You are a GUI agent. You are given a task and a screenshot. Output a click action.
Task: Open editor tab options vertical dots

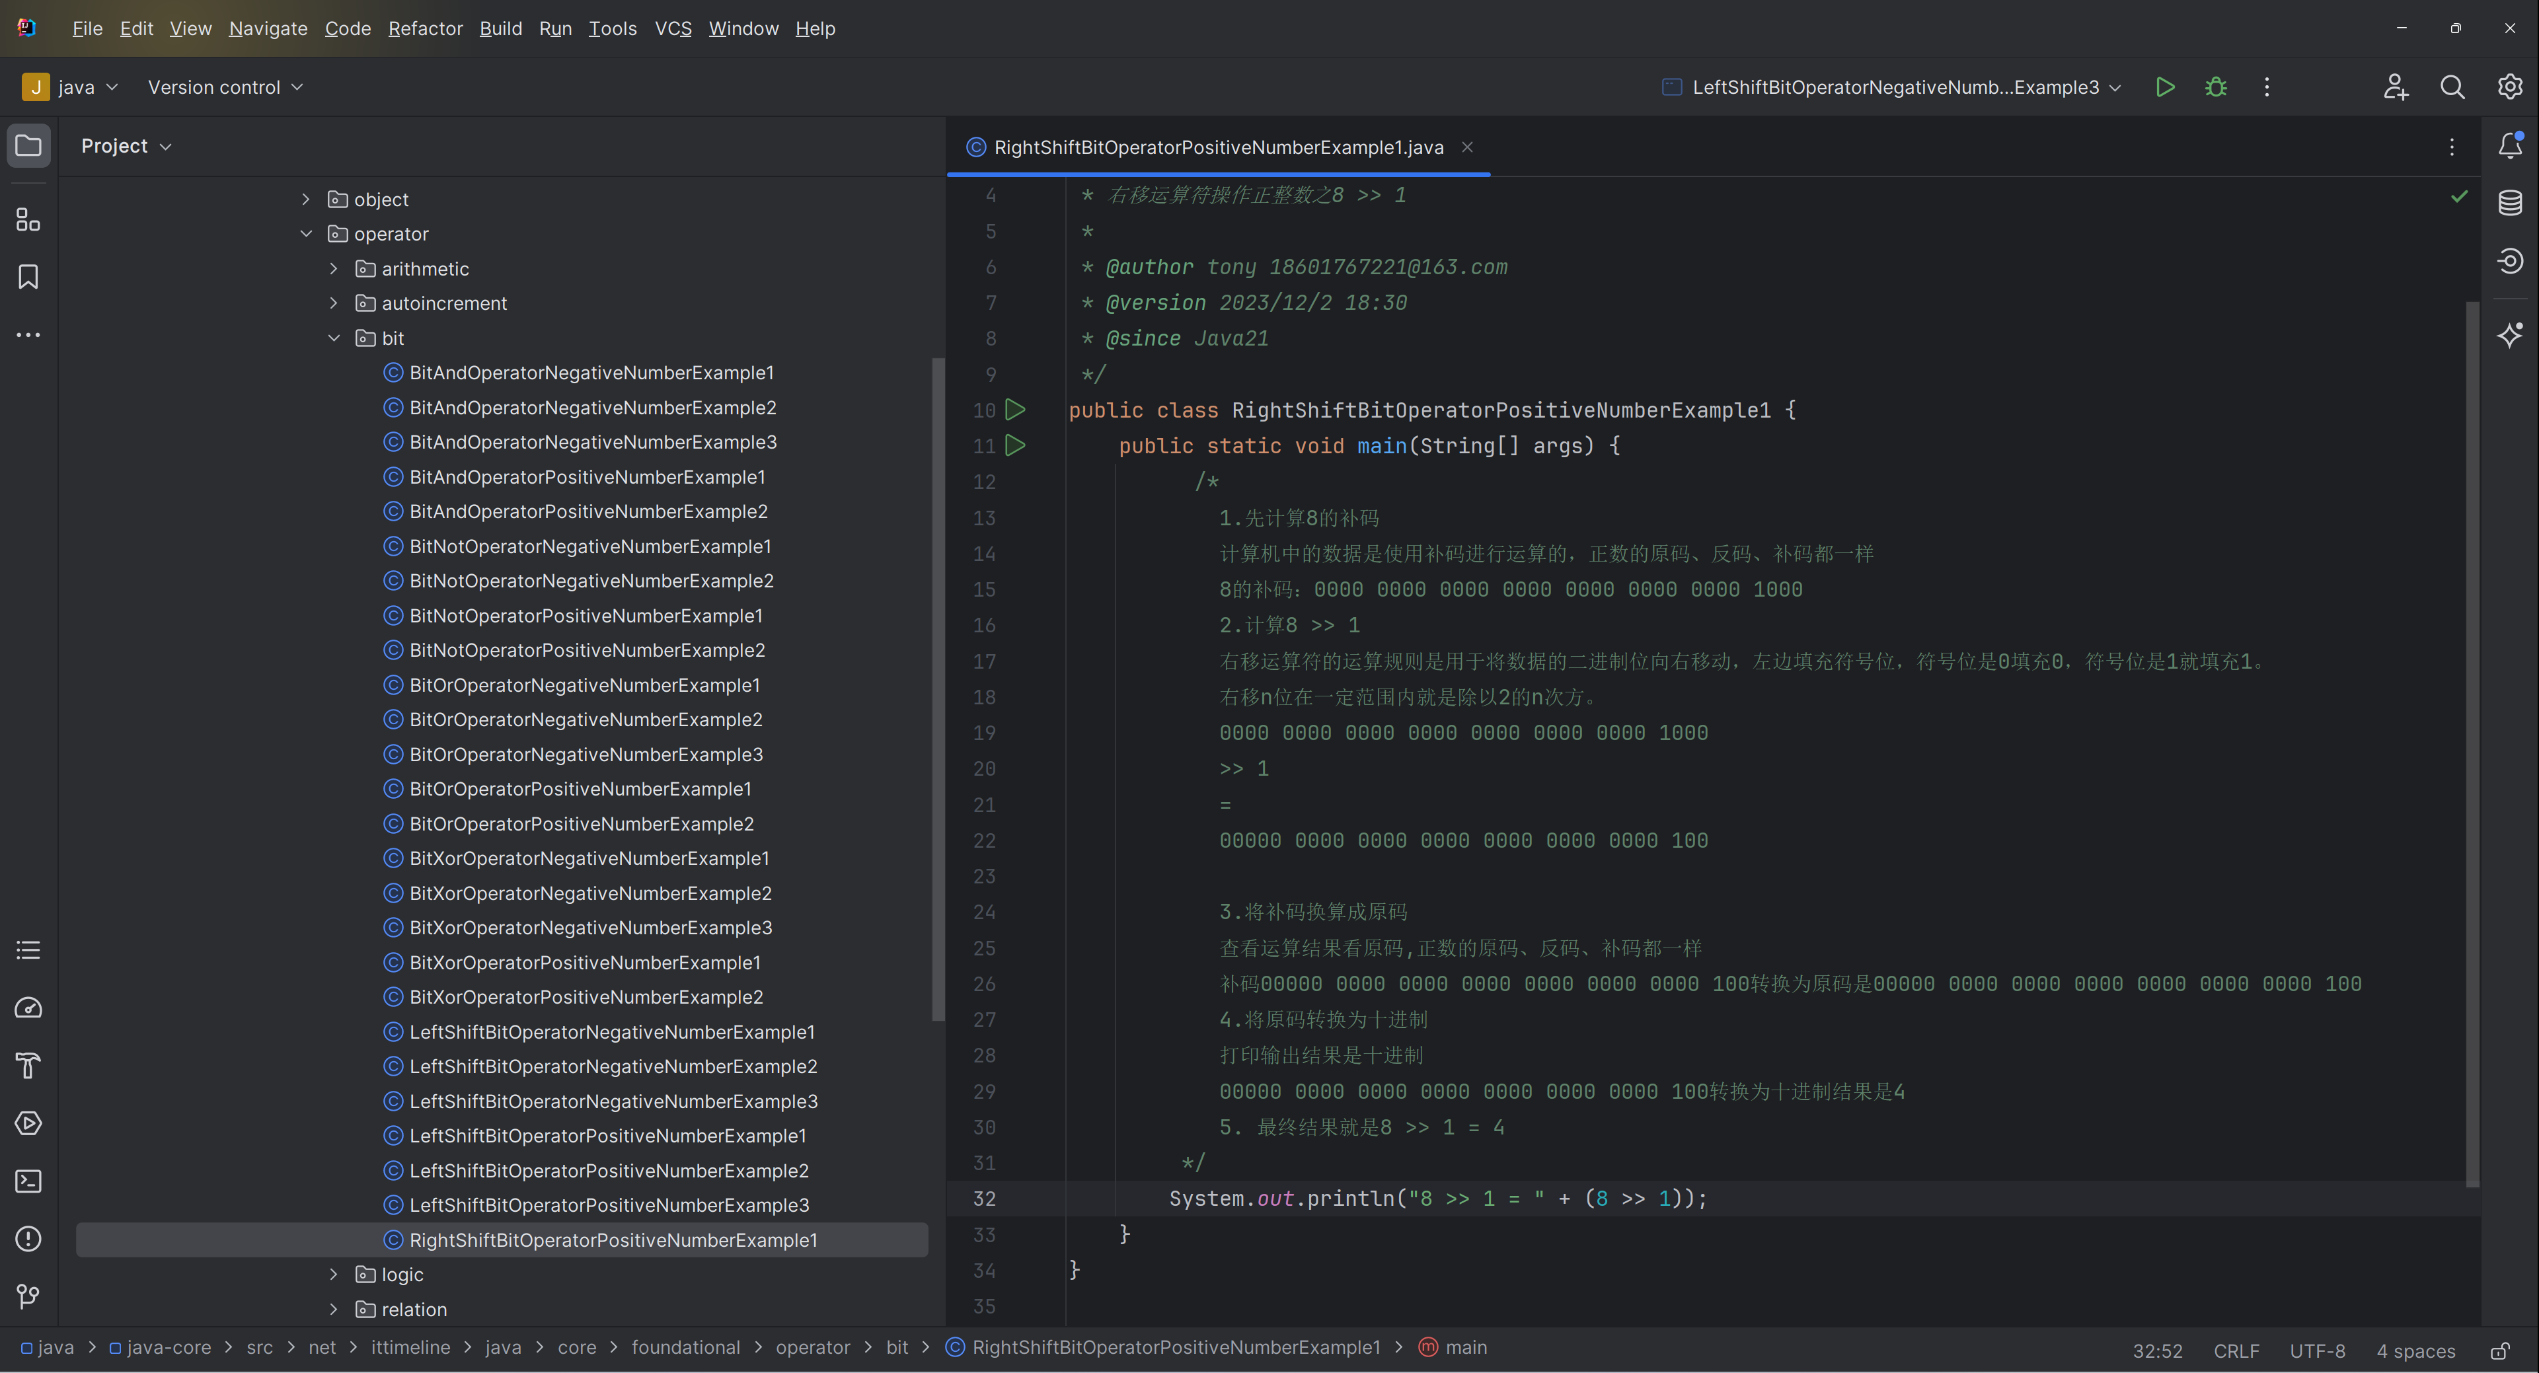click(2452, 147)
